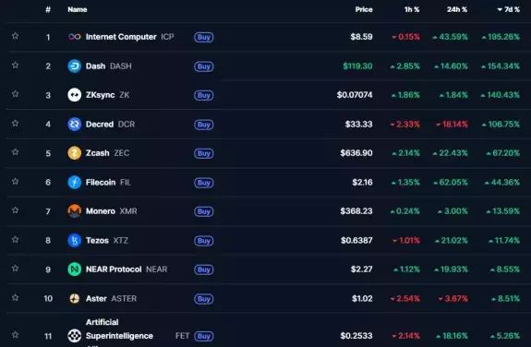Click the Filecoin blue logo icon
This screenshot has height=347, width=531.
tap(75, 182)
